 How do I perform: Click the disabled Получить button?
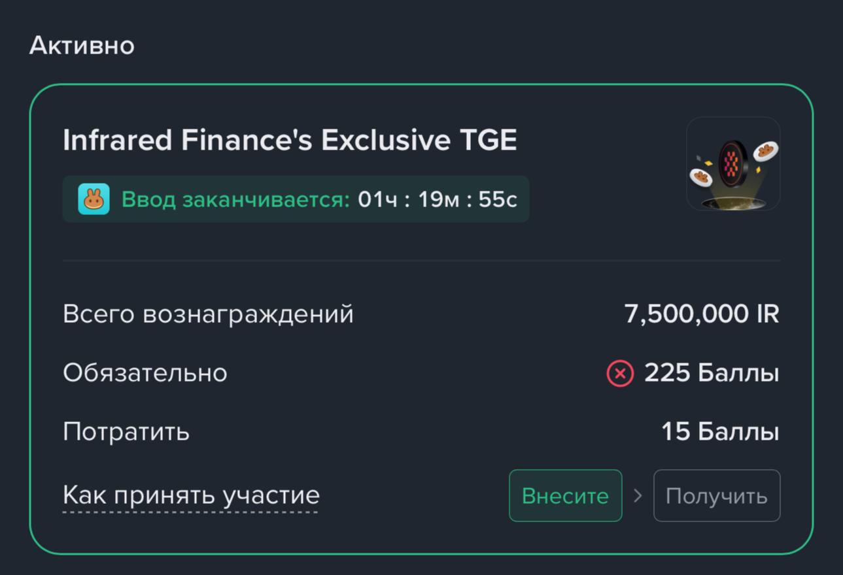click(x=716, y=495)
